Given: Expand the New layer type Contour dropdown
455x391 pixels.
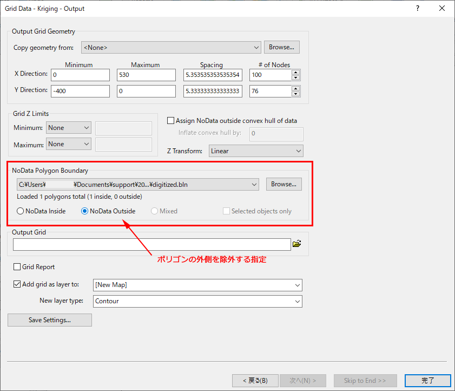Looking at the screenshot, I should coord(197,301).
